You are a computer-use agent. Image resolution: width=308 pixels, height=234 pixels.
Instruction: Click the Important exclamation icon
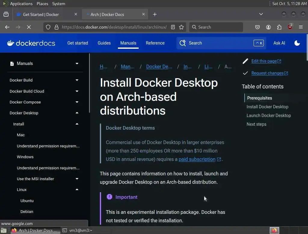(x=109, y=197)
